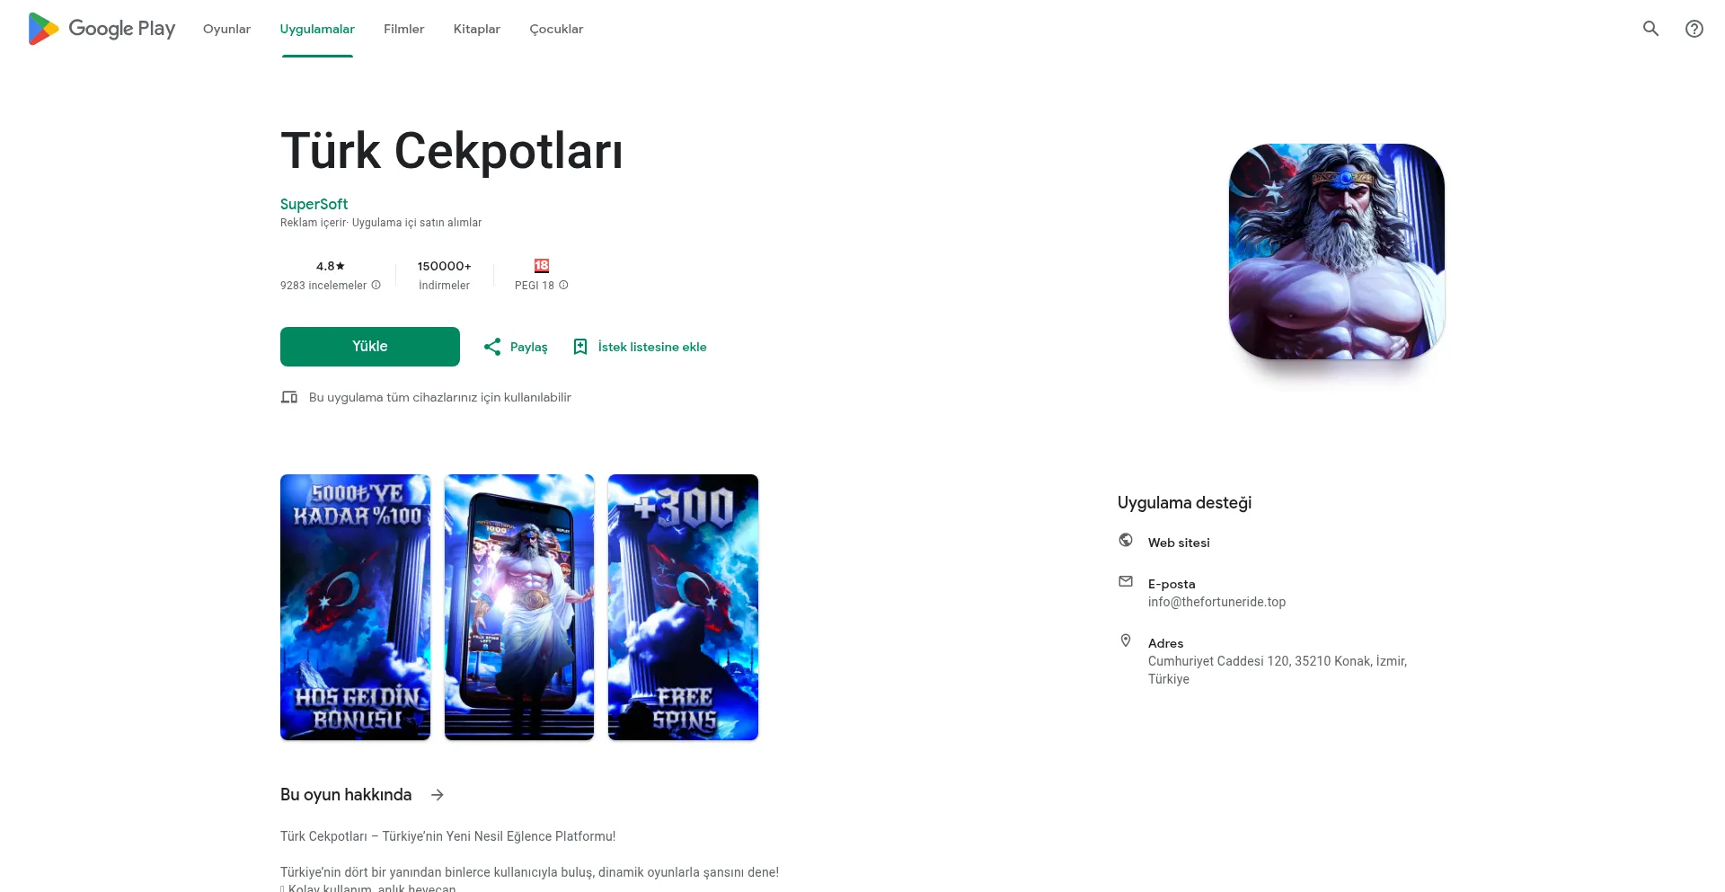Click İstek listesine ekle

pyautogui.click(x=652, y=347)
